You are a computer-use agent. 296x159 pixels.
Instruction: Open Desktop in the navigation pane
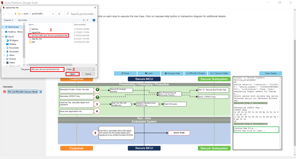tap(13, 44)
